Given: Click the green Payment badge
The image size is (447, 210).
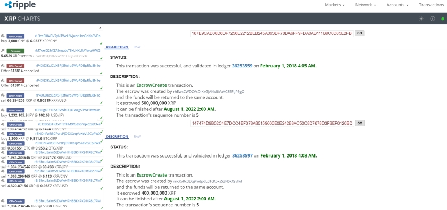Looking at the screenshot, I should pyautogui.click(x=15, y=51).
